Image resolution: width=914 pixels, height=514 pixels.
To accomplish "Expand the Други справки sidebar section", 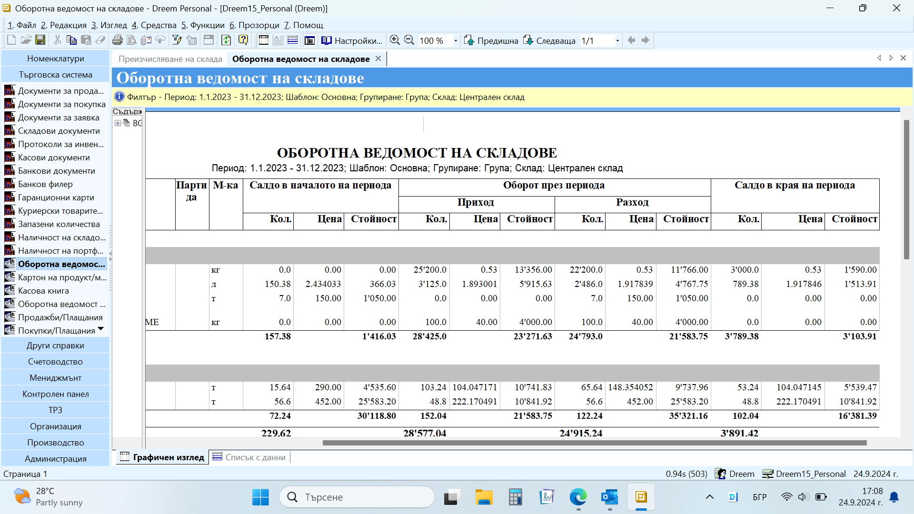I will [56, 346].
